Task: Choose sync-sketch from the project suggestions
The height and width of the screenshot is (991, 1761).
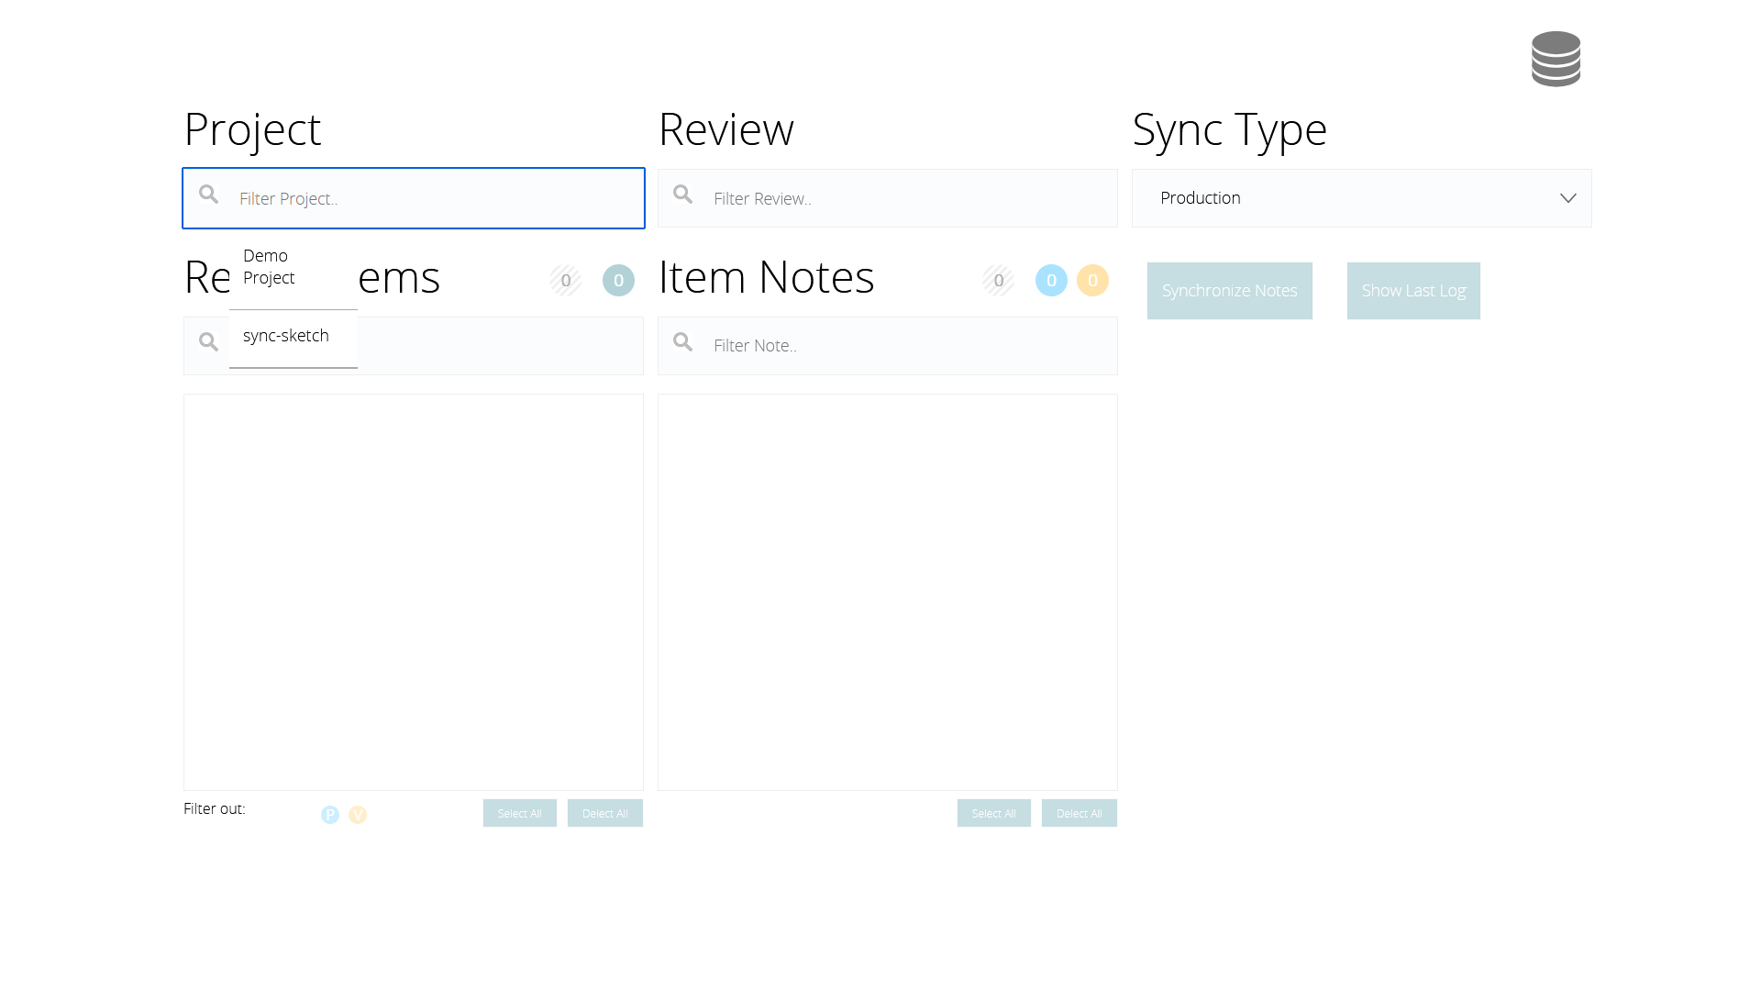Action: (286, 336)
